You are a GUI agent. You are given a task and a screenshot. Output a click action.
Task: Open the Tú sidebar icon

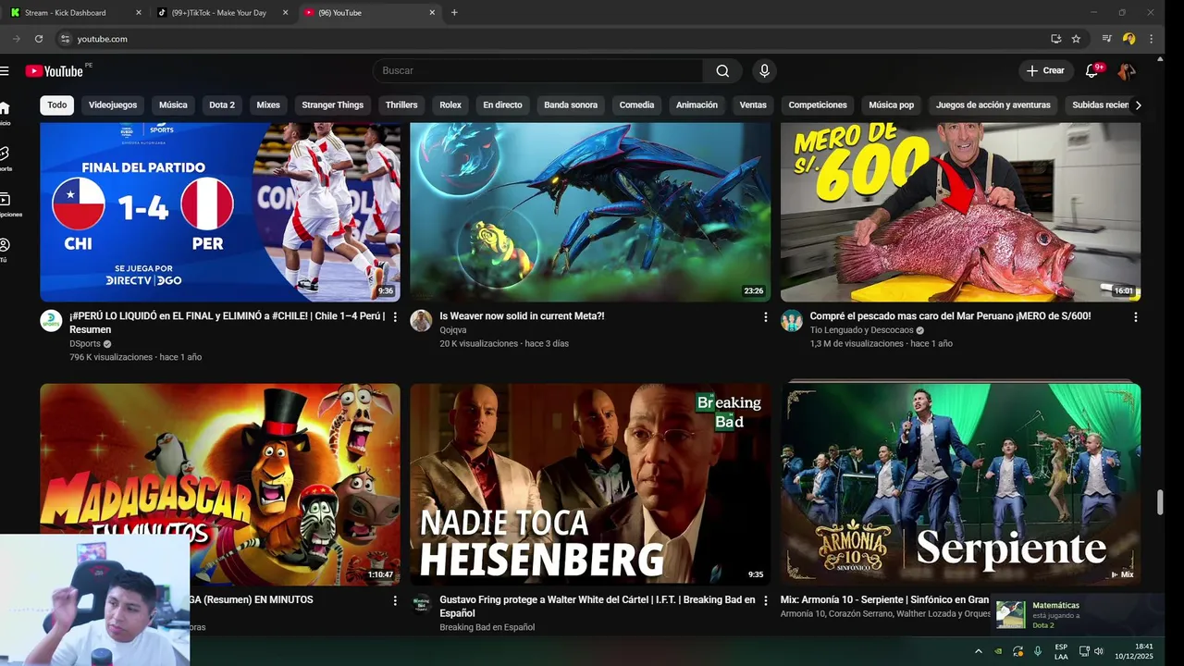coord(5,251)
